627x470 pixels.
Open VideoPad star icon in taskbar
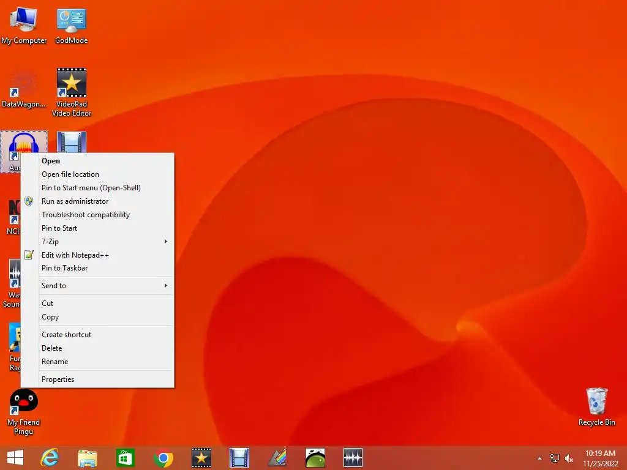(x=201, y=458)
